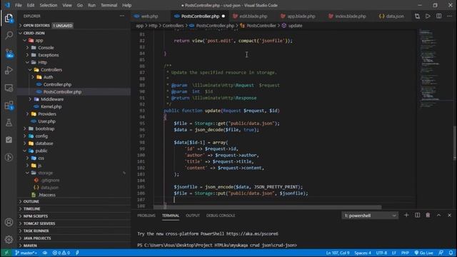This screenshot has width=457, height=257.
Task: Close the terminal panel
Action: pyautogui.click(x=449, y=216)
